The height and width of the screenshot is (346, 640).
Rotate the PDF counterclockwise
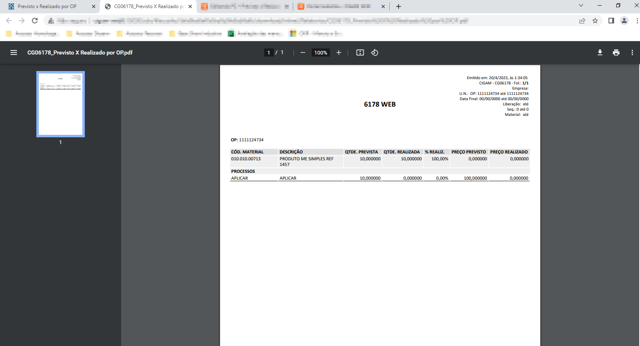(x=375, y=52)
